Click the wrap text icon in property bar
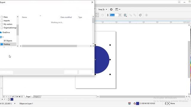The width and height of the screenshot is (191, 107). pyautogui.click(x=125, y=15)
